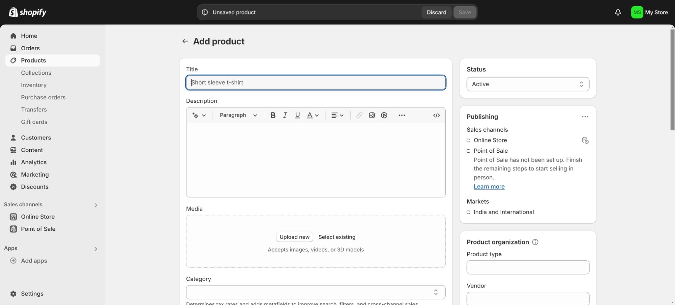Open the Products section icon in the sidebar
The image size is (675, 305).
[x=13, y=61]
